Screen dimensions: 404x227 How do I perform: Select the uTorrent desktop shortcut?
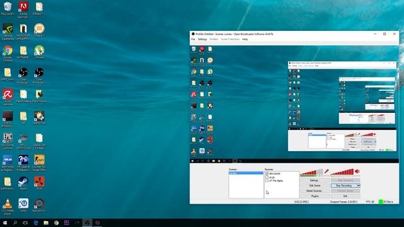click(x=39, y=52)
